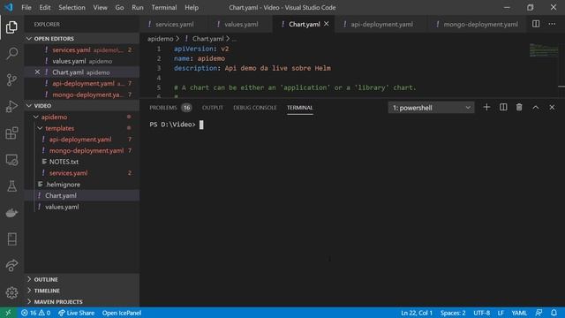
Task: Open the Extensions view
Action: (x=11, y=133)
